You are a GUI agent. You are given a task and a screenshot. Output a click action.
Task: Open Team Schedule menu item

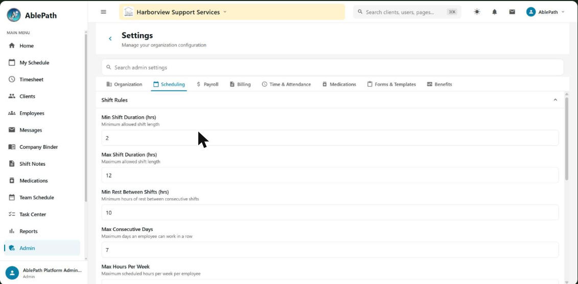pyautogui.click(x=42, y=197)
